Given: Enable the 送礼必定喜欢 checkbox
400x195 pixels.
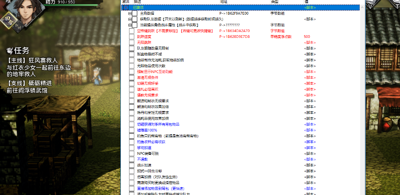Looking at the screenshot, I should (132, 90).
